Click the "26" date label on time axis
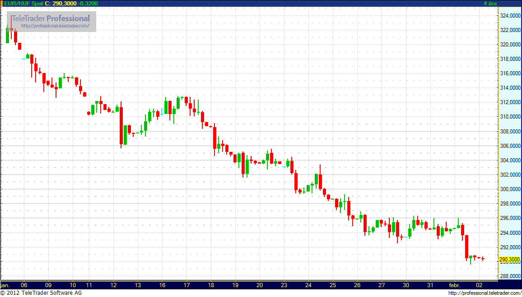The image size is (522, 297). click(x=357, y=285)
